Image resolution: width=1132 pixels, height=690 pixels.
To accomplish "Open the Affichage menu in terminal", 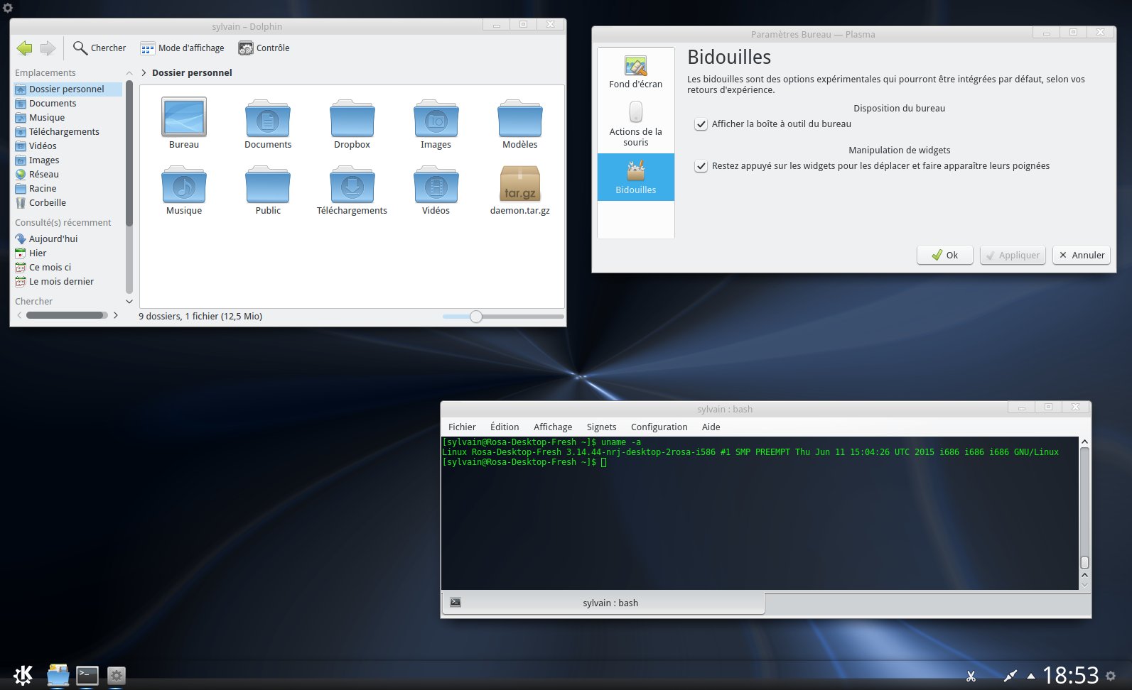I will tap(552, 427).
